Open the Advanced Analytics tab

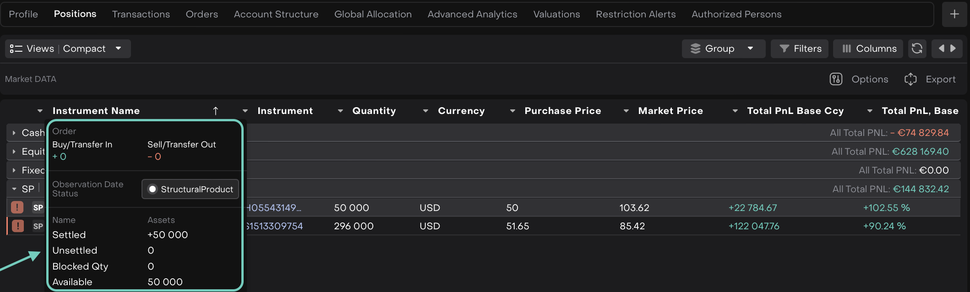(472, 14)
